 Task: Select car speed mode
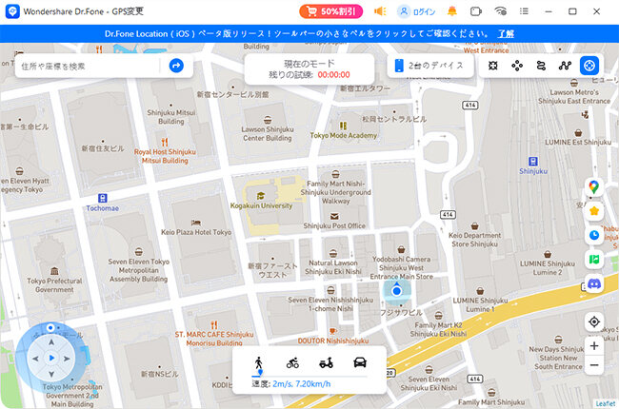[361, 363]
